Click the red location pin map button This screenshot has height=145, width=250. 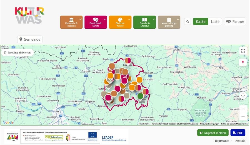(243, 62)
